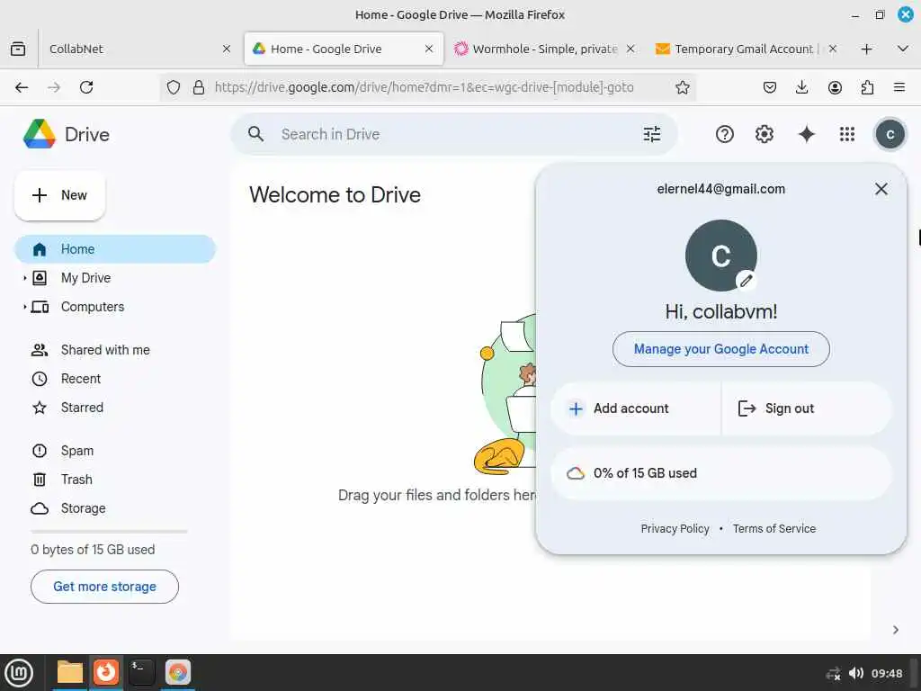
Task: Open Firefox View icon in tab bar
Action: tap(18, 49)
